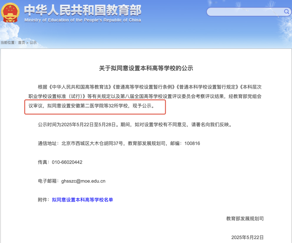This screenshot has height=243, width=292.
Task: Click the search magnifier icon
Action: click(286, 12)
